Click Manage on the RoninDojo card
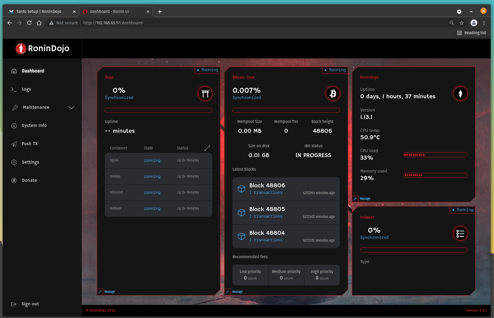 (365, 199)
